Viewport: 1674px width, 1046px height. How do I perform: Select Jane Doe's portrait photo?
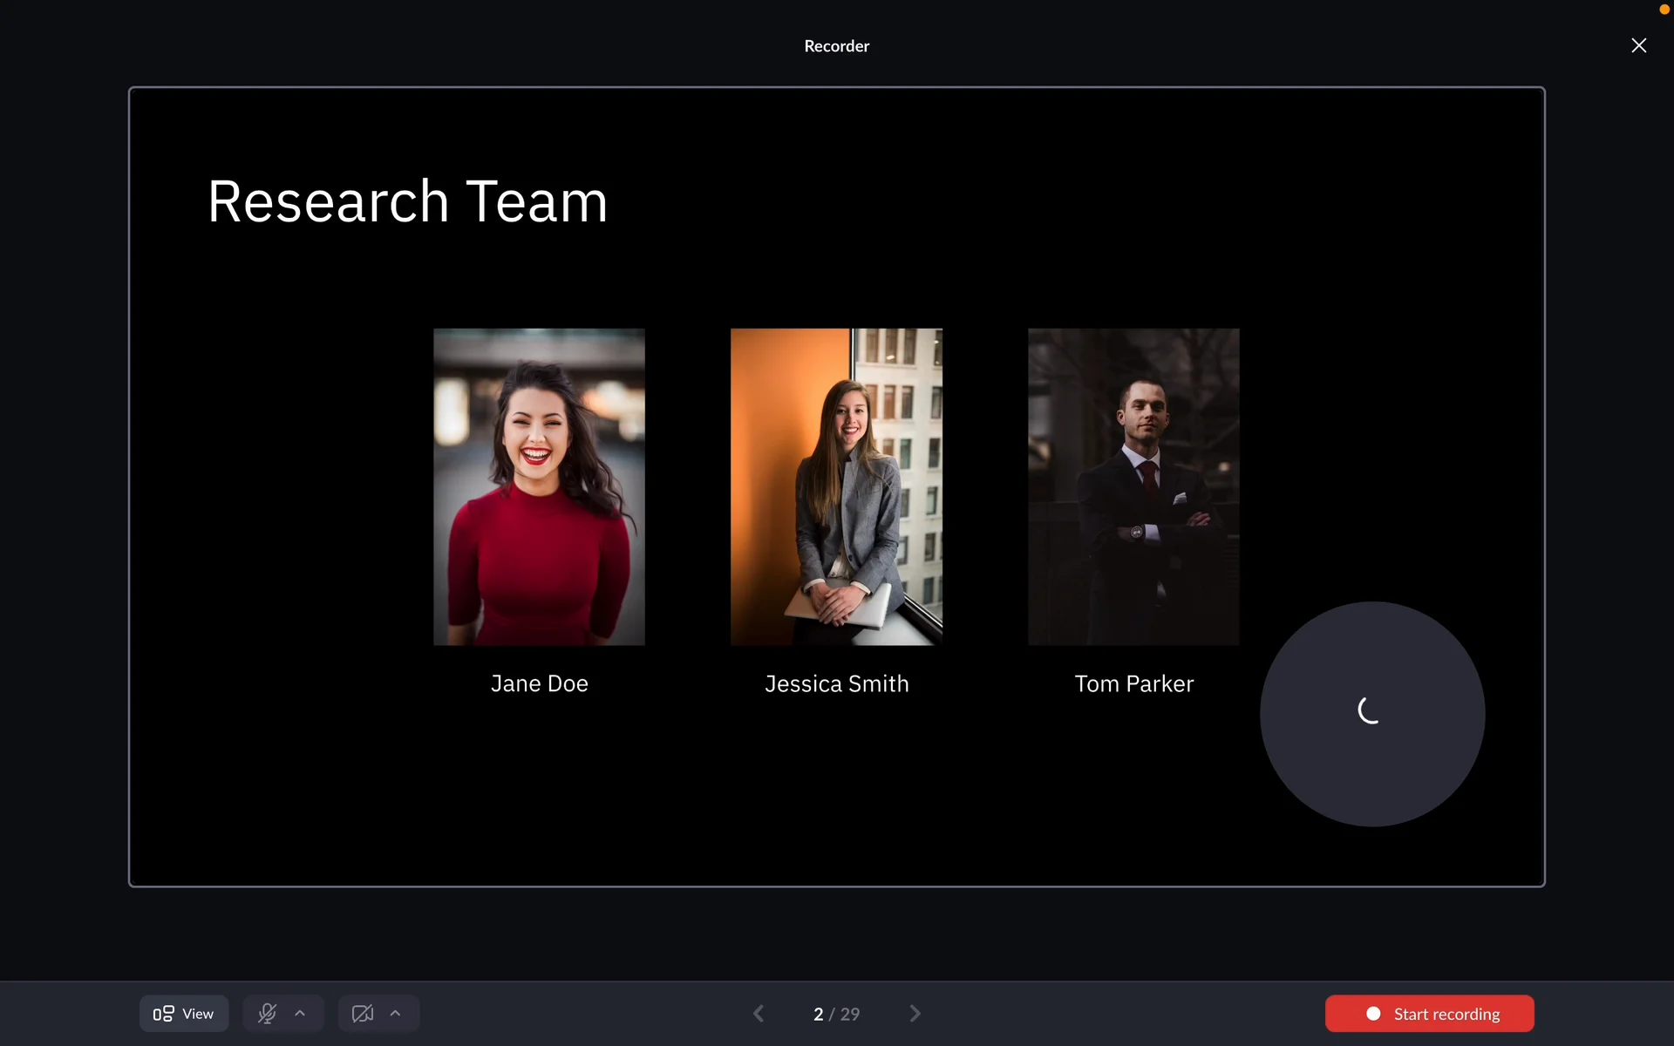pyautogui.click(x=539, y=486)
